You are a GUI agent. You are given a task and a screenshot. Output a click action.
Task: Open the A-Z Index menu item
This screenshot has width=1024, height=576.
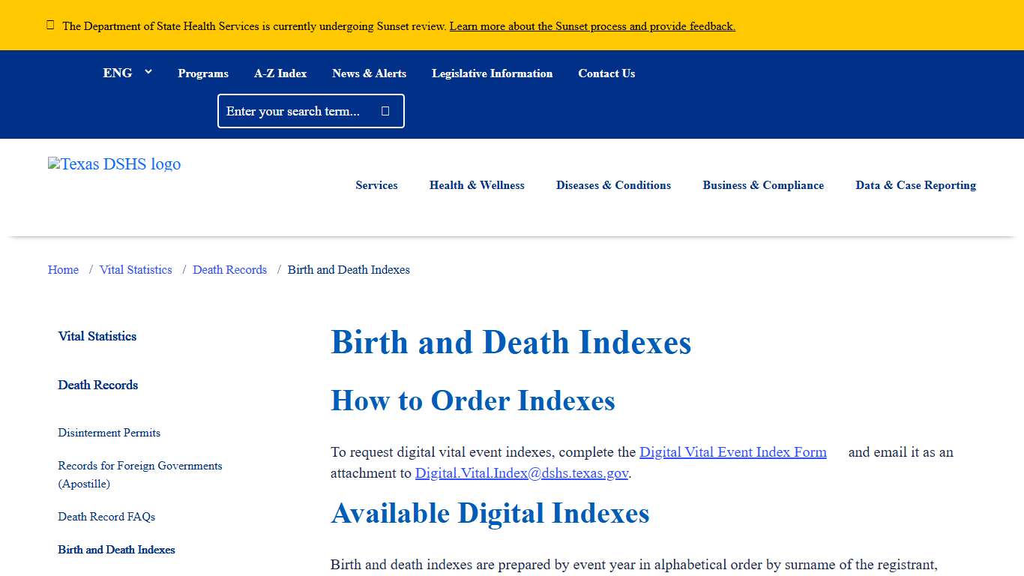tap(280, 73)
